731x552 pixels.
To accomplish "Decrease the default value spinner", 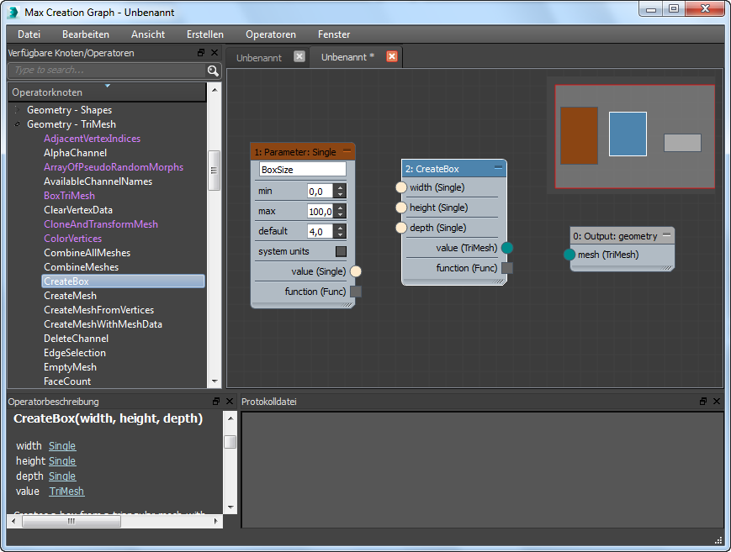I will point(341,234).
